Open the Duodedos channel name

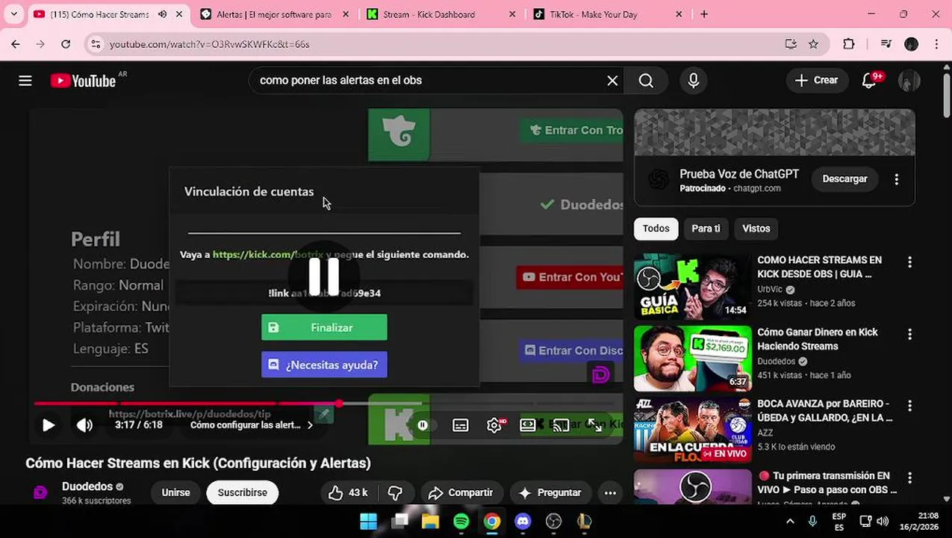[x=87, y=486]
